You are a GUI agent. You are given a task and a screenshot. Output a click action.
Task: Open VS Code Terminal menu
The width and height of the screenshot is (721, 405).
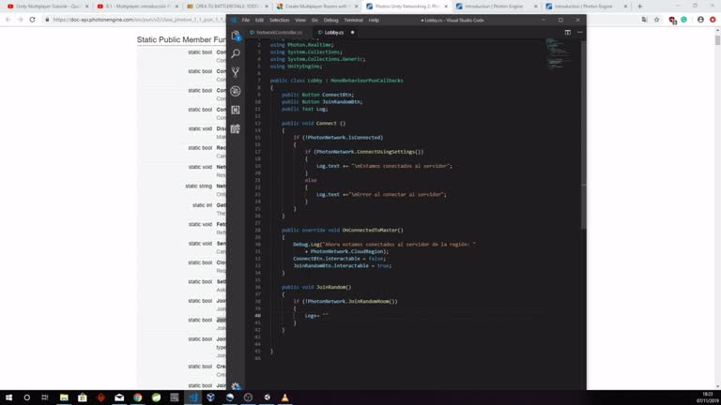click(353, 21)
